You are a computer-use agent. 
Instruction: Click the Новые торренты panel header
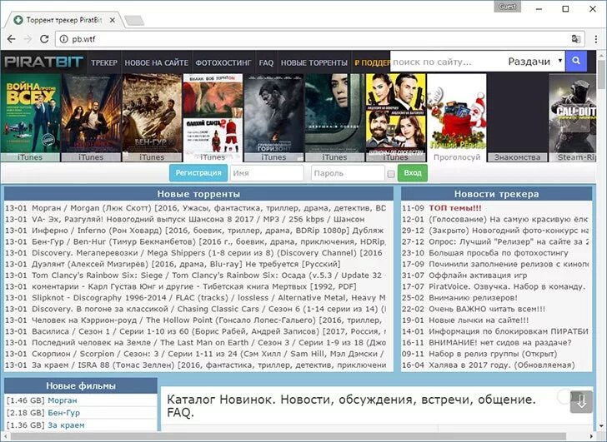pyautogui.click(x=198, y=194)
